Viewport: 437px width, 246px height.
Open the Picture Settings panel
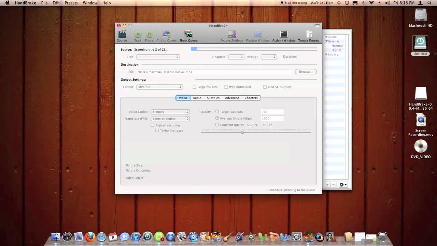(232, 36)
